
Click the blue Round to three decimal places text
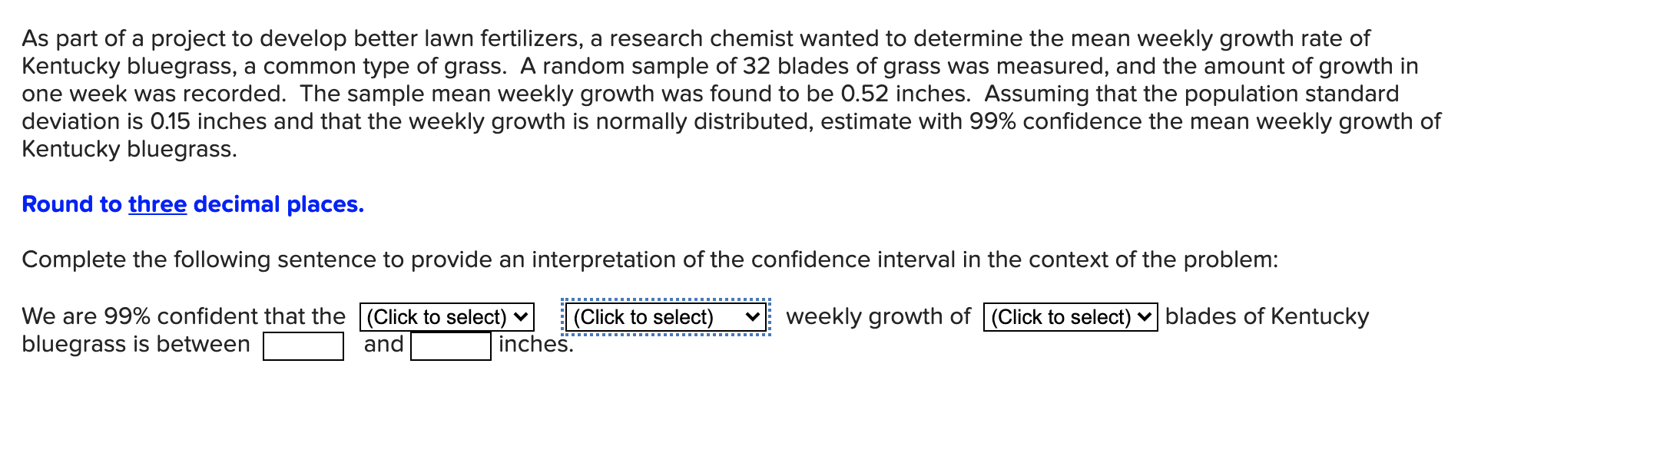click(193, 204)
